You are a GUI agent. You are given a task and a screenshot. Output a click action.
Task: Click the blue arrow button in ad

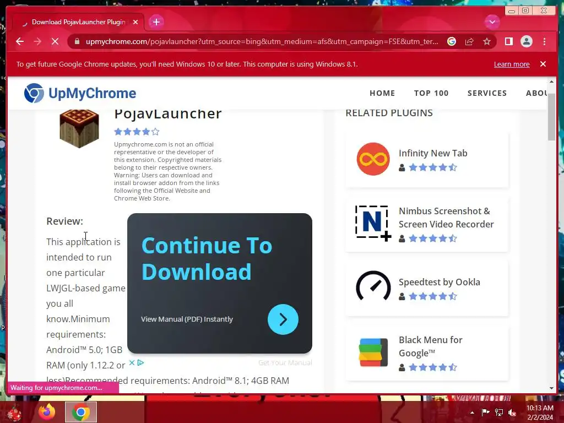tap(283, 319)
